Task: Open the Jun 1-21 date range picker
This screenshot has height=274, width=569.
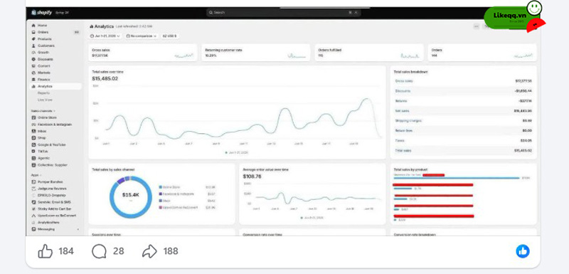Action: [x=105, y=36]
